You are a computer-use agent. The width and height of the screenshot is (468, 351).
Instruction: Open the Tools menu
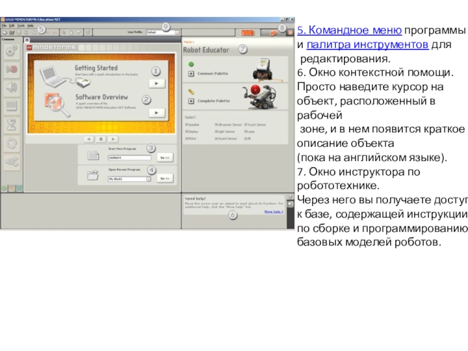(x=21, y=26)
